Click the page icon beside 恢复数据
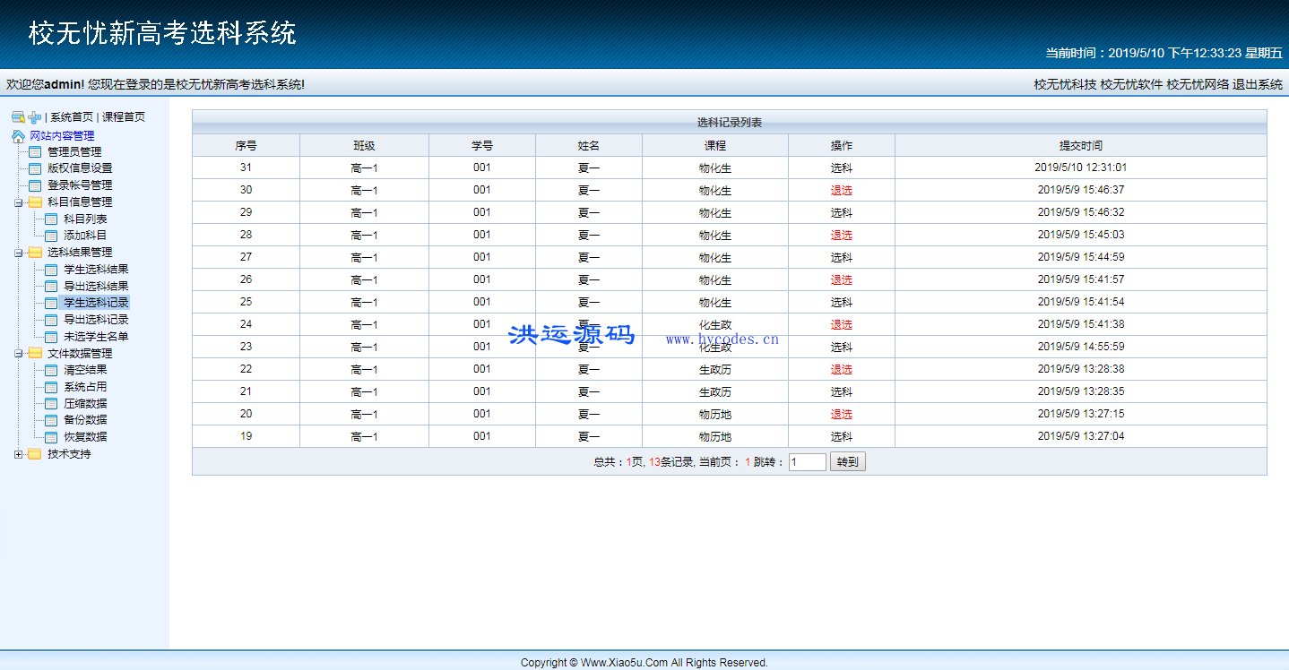 point(51,437)
